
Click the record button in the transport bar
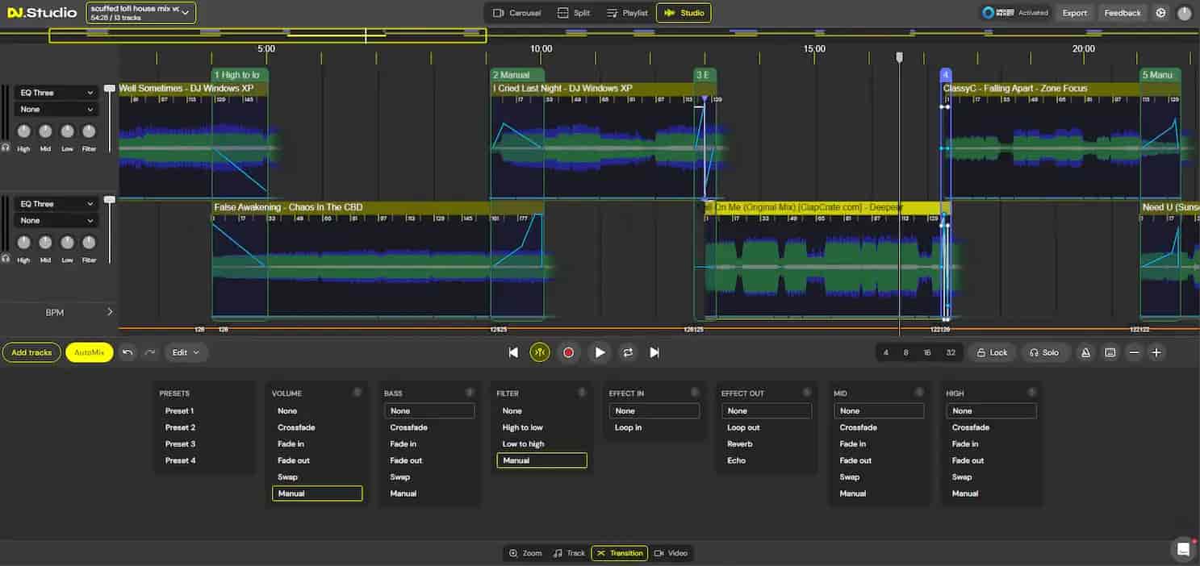click(x=569, y=352)
